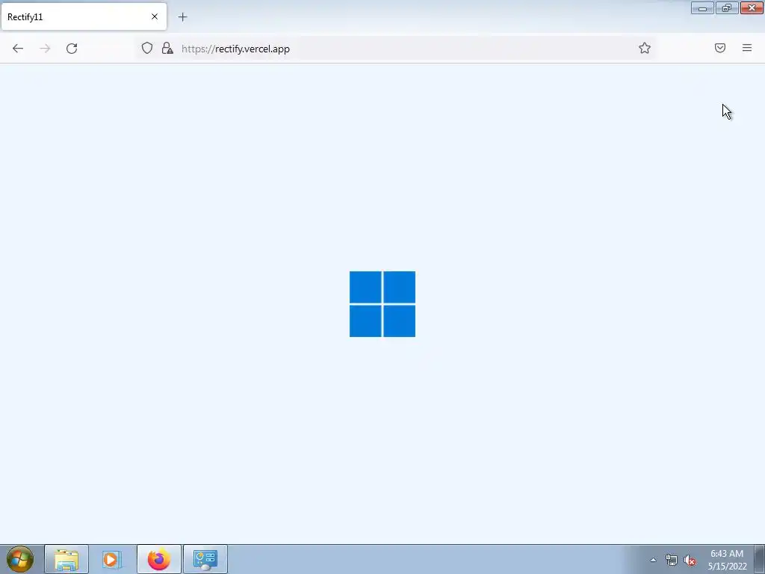Open a new tab
The height and width of the screenshot is (574, 765).
182,17
